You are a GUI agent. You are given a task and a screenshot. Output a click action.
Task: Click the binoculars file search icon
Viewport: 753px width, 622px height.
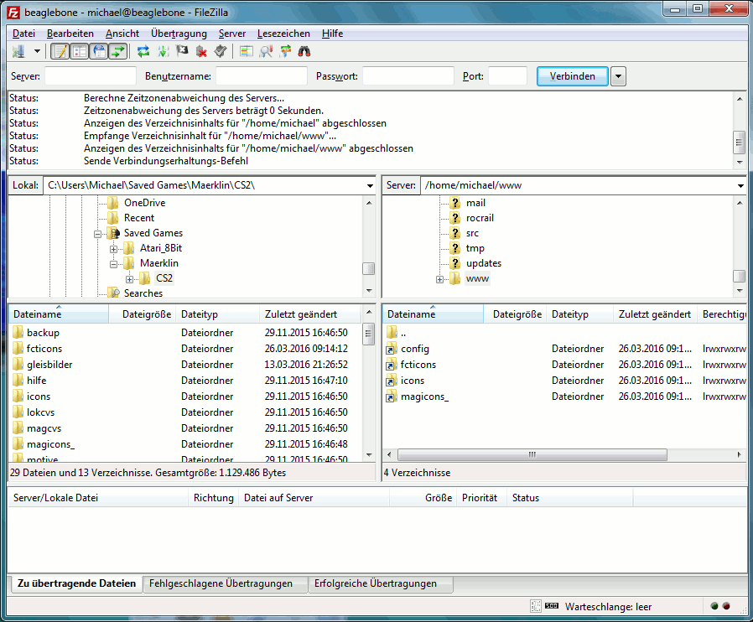304,52
